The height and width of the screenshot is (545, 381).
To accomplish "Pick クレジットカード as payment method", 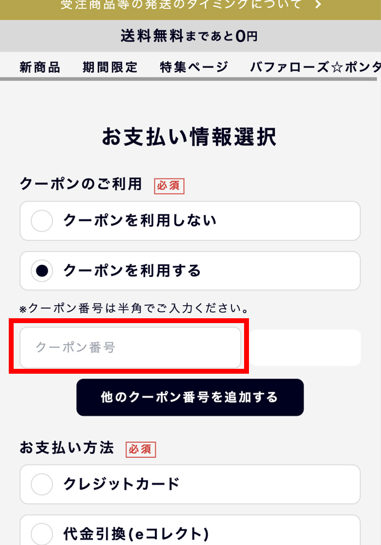I will [42, 484].
